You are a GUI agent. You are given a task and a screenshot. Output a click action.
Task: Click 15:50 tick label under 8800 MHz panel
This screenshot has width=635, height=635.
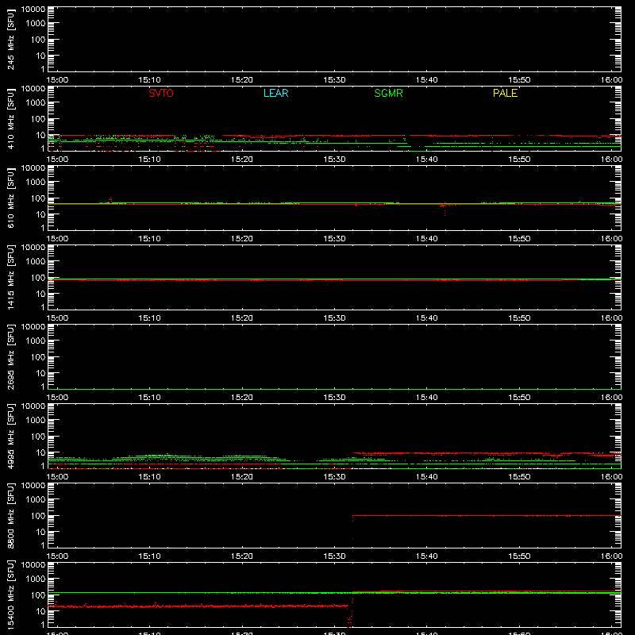click(x=519, y=556)
